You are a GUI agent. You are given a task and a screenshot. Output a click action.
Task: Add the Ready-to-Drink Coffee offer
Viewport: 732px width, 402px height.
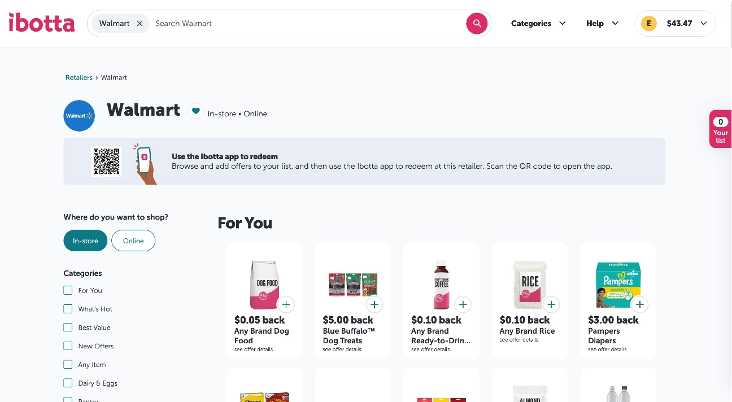point(463,305)
